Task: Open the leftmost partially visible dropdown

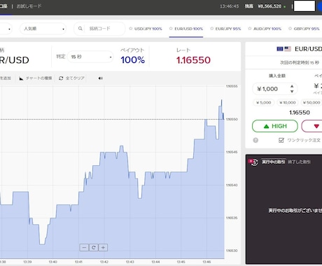Action: [6, 29]
